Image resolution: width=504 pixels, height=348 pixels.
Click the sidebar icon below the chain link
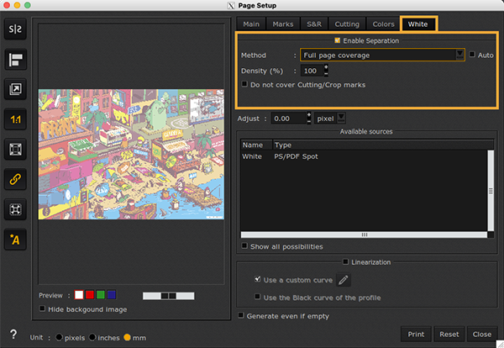(x=16, y=209)
